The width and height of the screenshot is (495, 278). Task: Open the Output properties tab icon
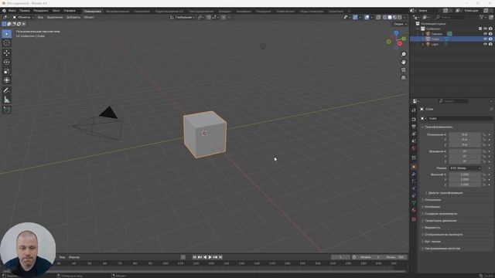tap(414, 127)
